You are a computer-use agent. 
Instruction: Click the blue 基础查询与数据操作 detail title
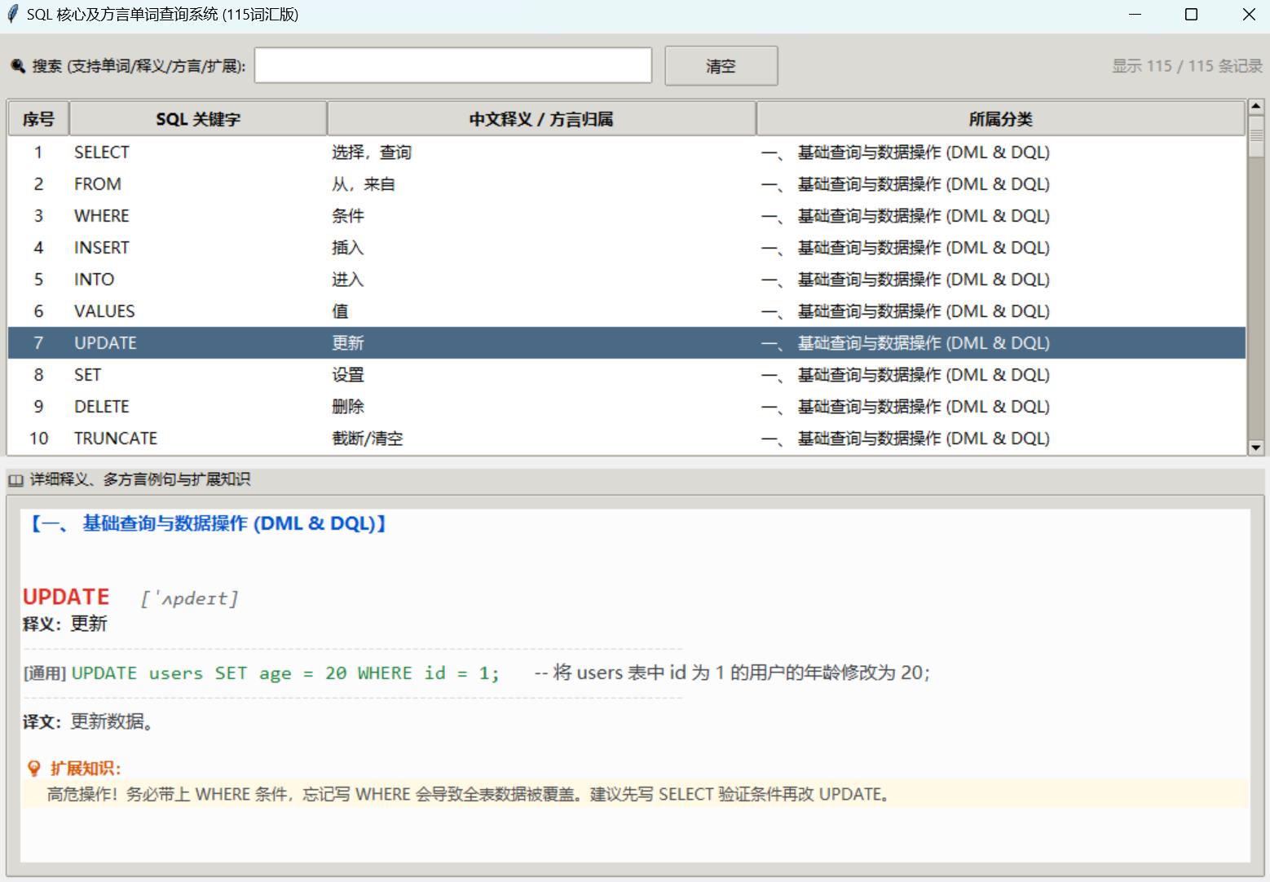pos(208,523)
